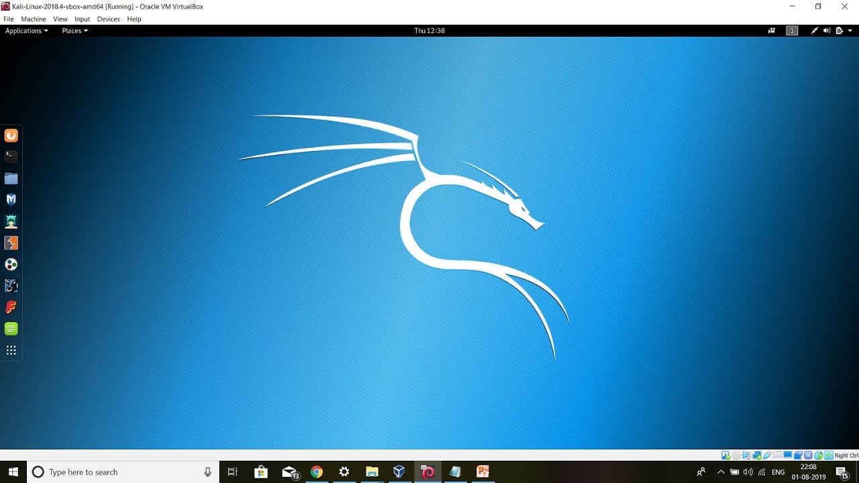Click VirtualBox USB devices indicator
859x483 pixels.
(x=767, y=455)
